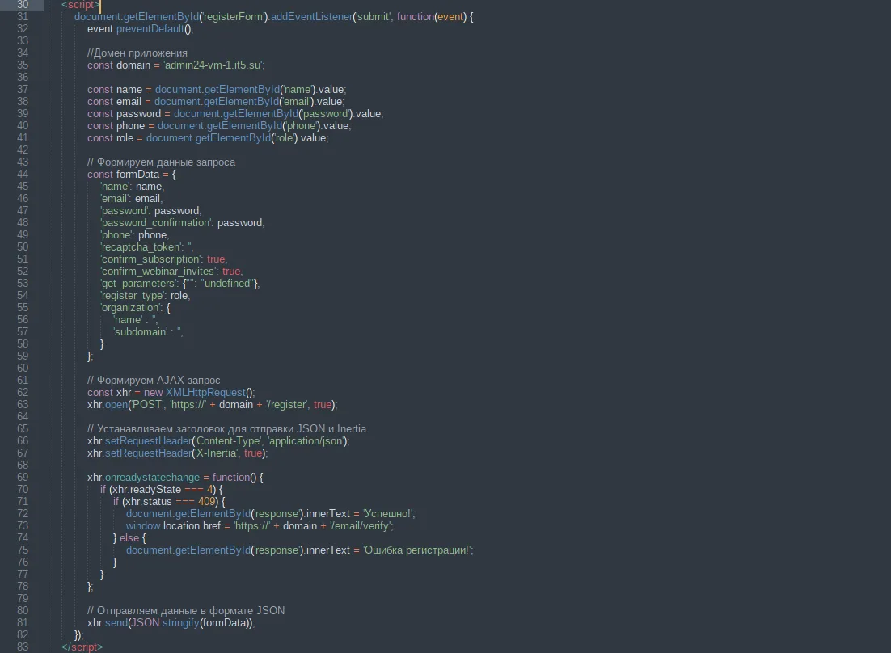Viewport: 891px width, 653px height.
Task: Click JSON.stringify(formData) call
Action: point(192,623)
